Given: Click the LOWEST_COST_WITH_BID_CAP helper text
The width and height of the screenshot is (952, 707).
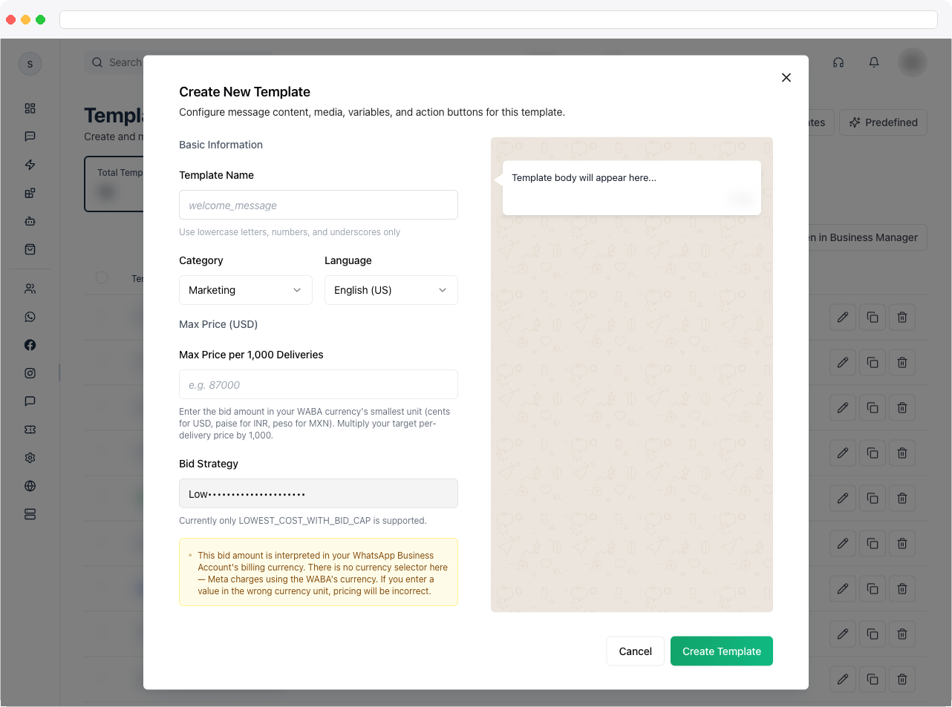Looking at the screenshot, I should tap(303, 521).
